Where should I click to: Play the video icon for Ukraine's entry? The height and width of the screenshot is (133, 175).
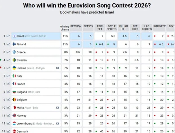click(x=58, y=68)
